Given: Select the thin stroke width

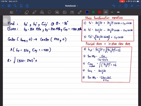Looking at the screenshot, I should [112, 12].
